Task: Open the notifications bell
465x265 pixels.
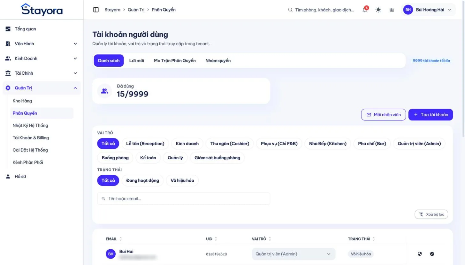Action: [x=365, y=10]
